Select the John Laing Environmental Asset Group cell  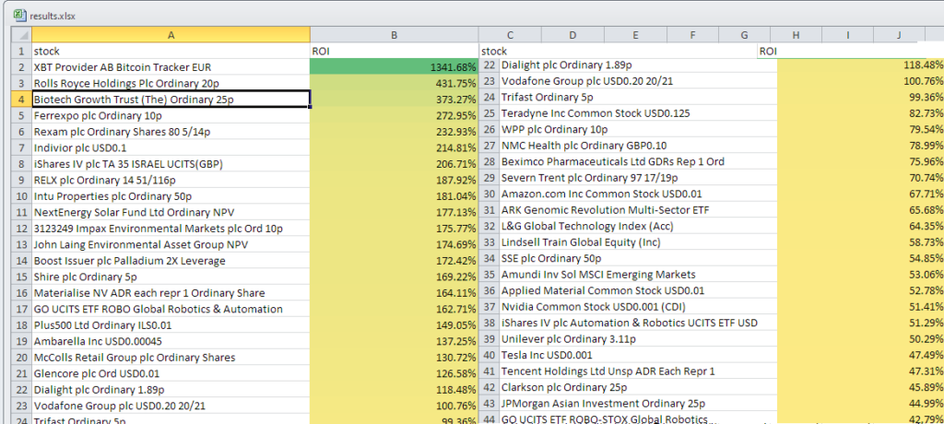pos(171,244)
